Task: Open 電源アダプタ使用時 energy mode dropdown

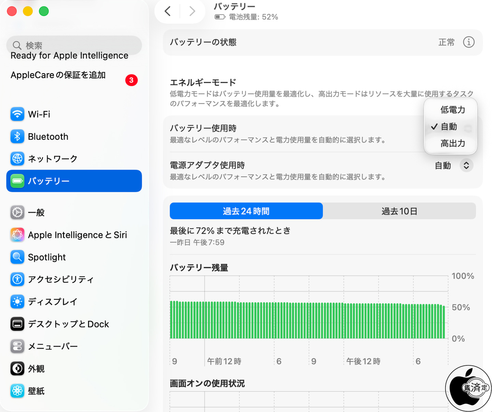Action: 466,166
